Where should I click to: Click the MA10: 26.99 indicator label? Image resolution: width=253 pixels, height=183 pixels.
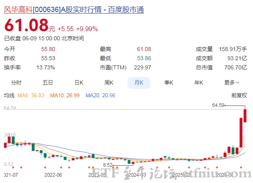65,95
